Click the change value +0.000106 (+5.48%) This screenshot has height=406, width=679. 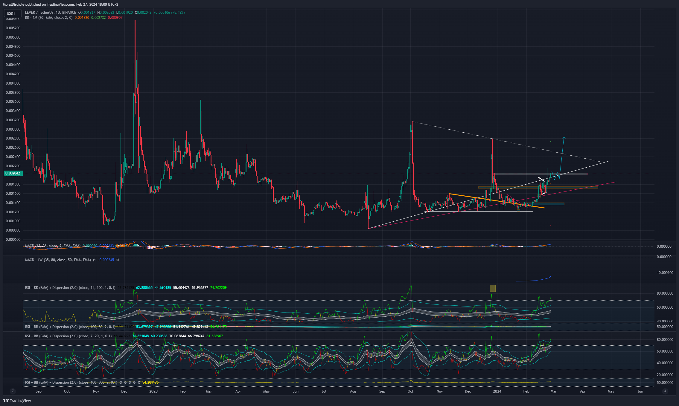click(x=169, y=13)
